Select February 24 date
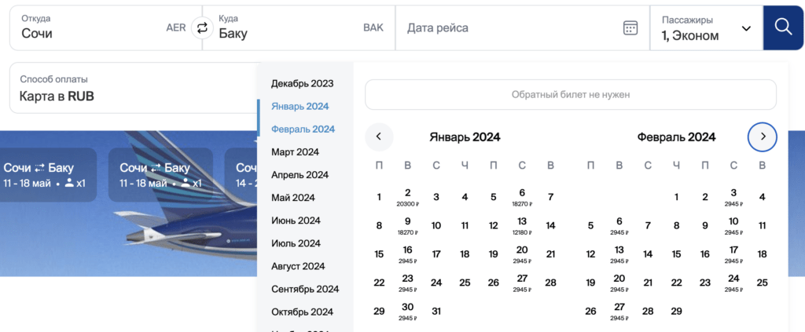The height and width of the screenshot is (332, 805). click(x=733, y=283)
